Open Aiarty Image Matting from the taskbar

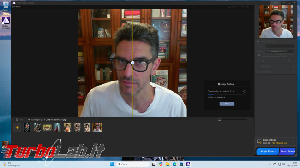tap(188, 164)
